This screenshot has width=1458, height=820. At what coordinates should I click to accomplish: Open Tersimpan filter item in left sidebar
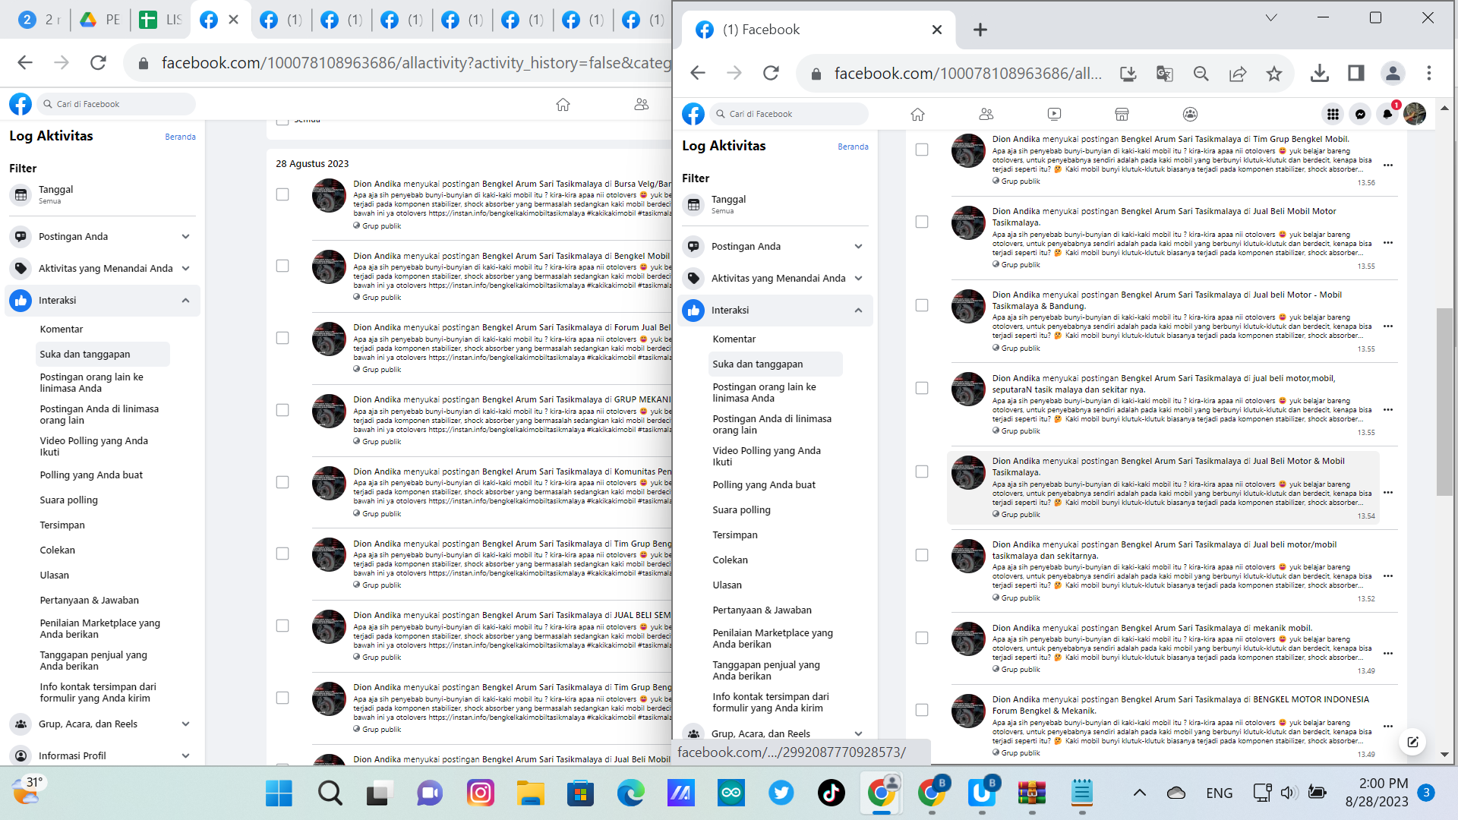62,525
